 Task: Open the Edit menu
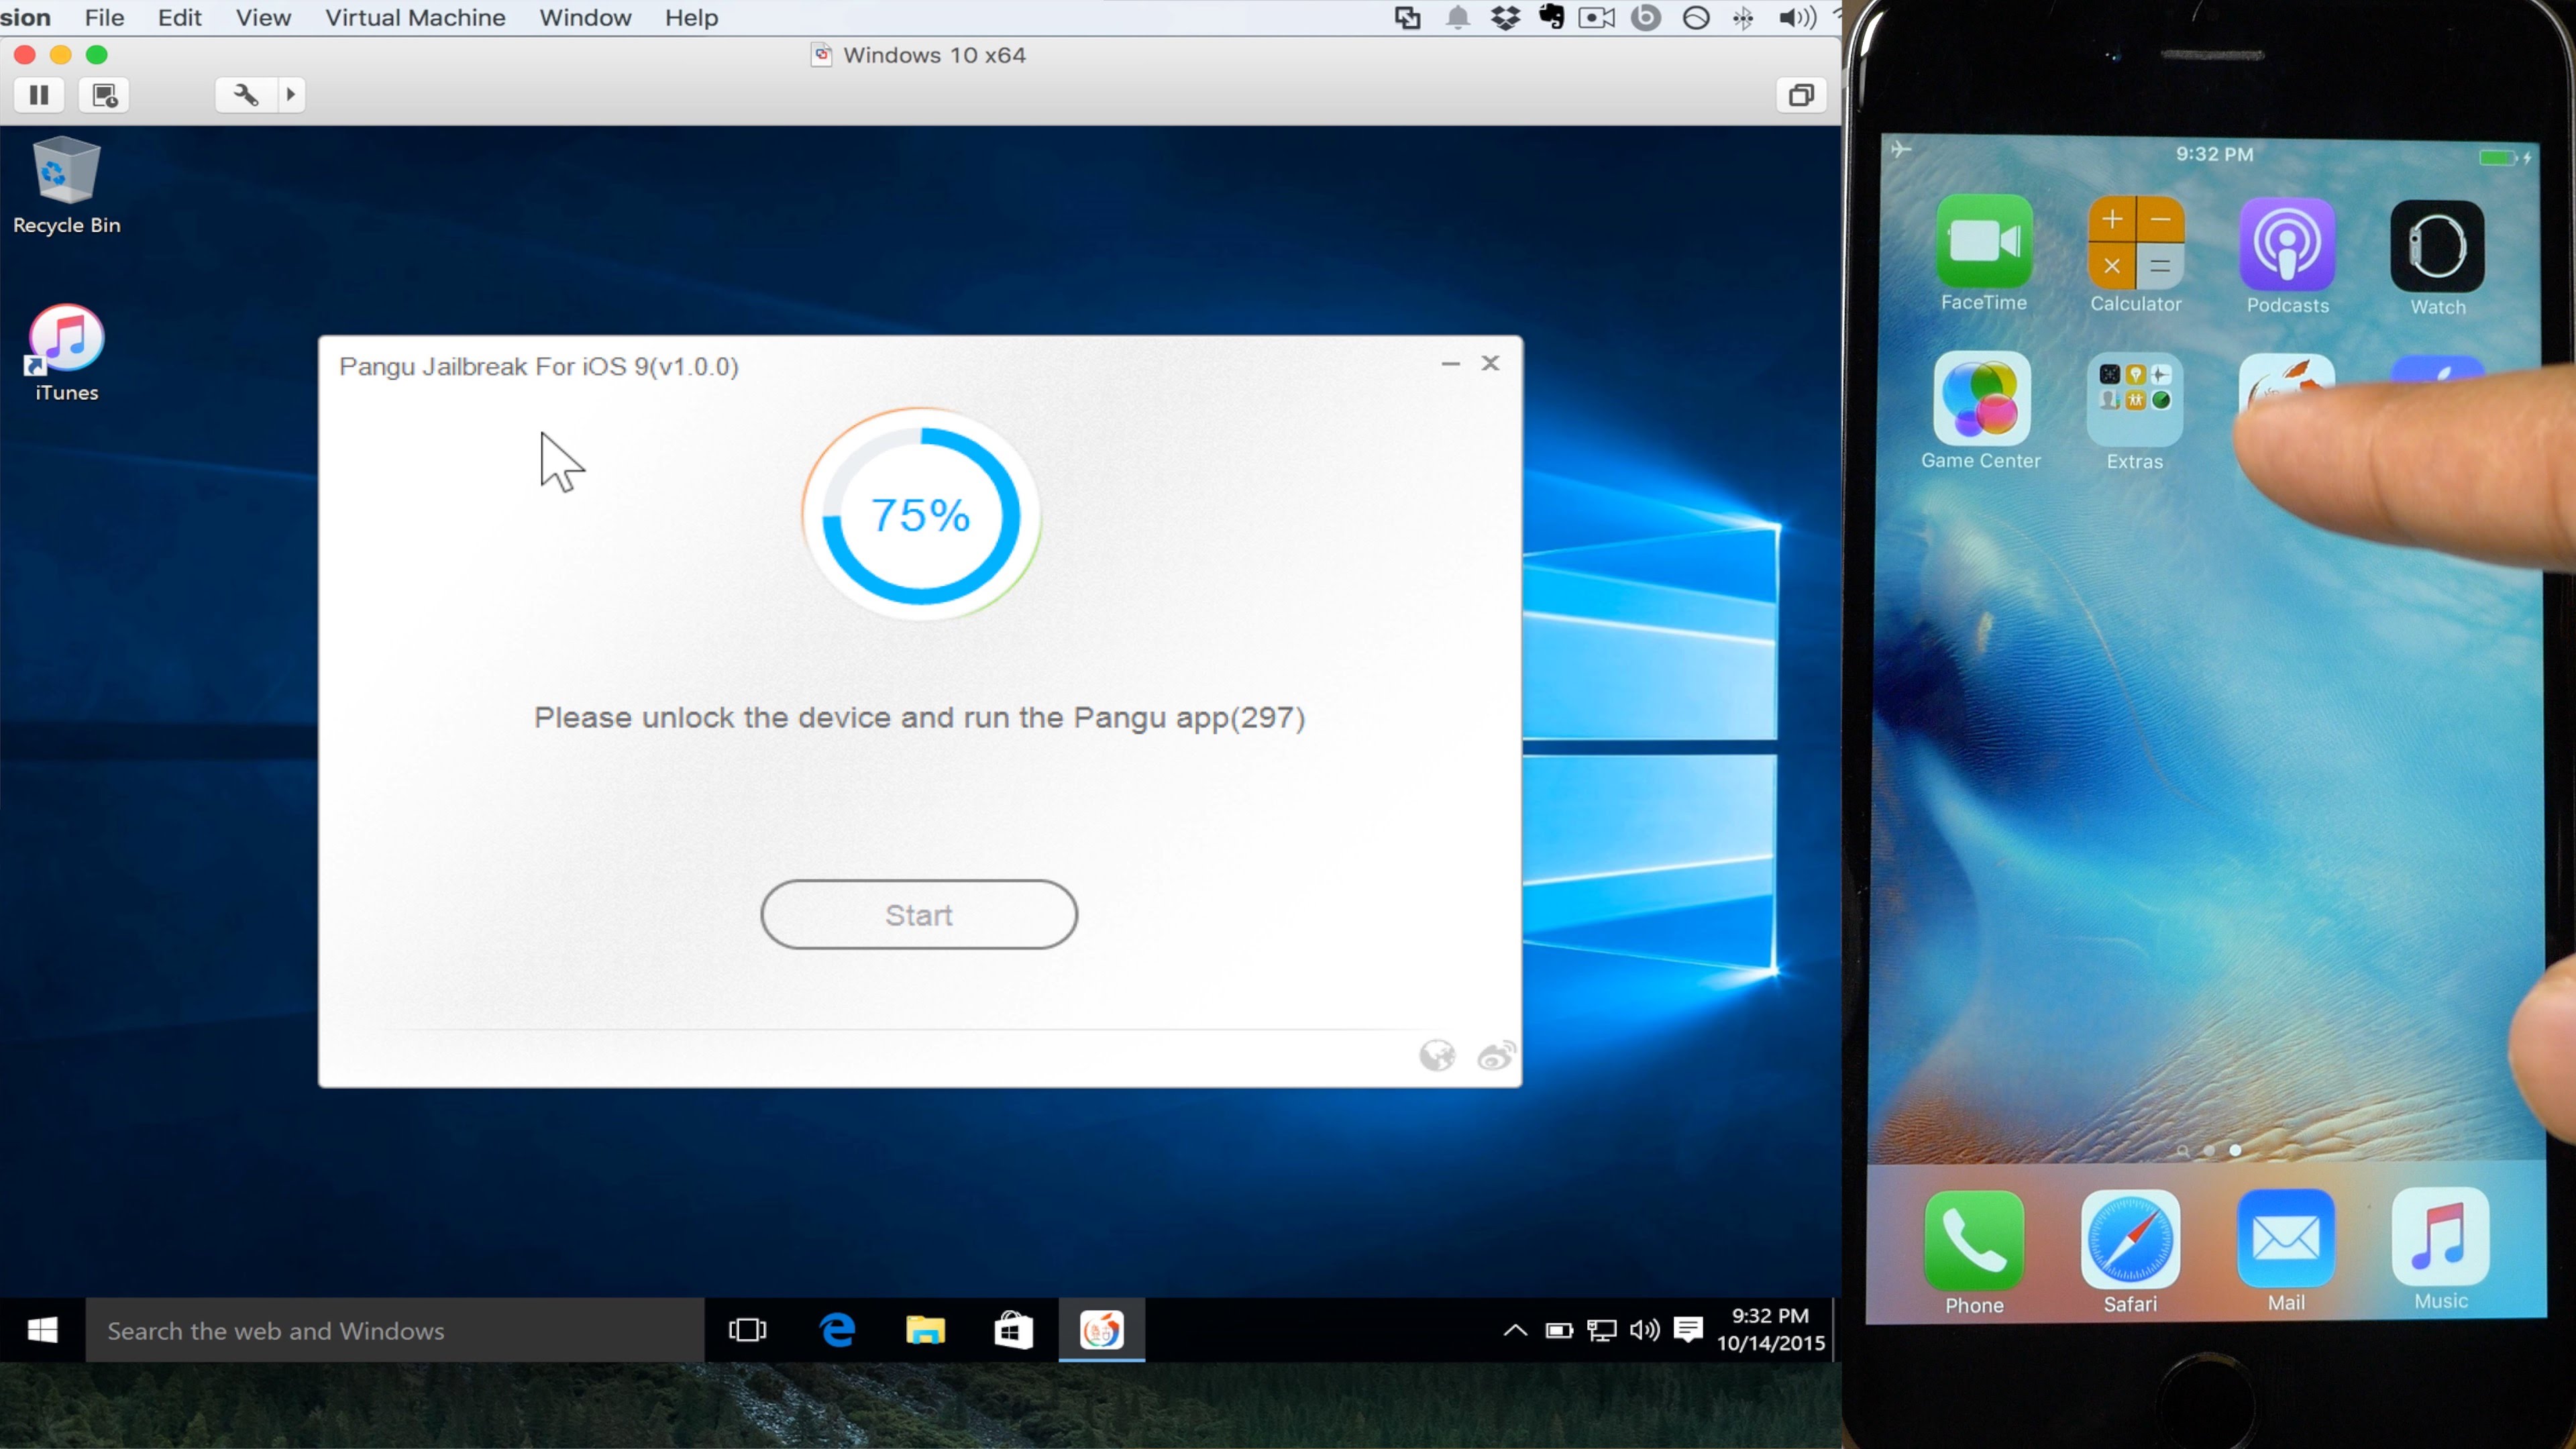(x=180, y=18)
